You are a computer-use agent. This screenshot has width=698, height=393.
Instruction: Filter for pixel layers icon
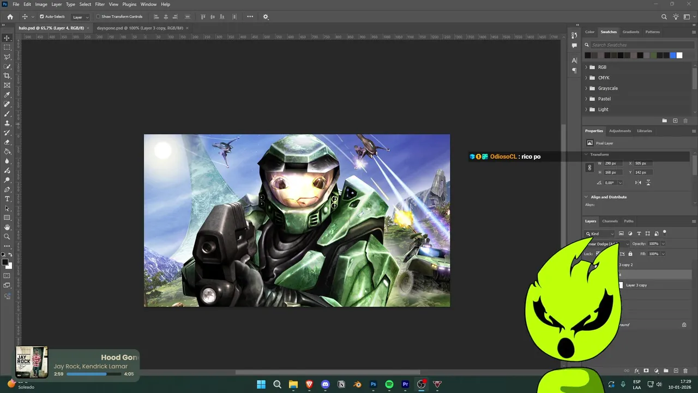coord(621,234)
